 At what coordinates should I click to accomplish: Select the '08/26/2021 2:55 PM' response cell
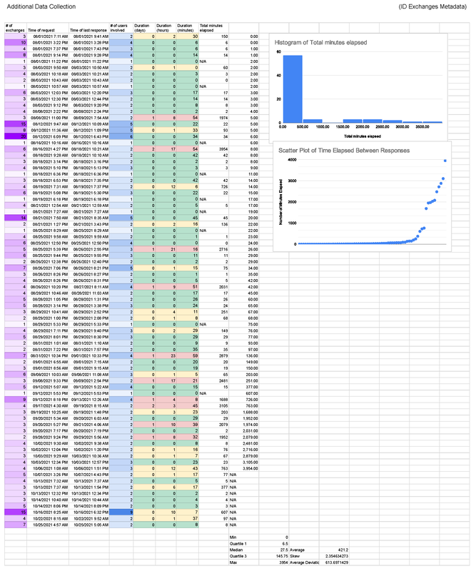tap(89, 249)
